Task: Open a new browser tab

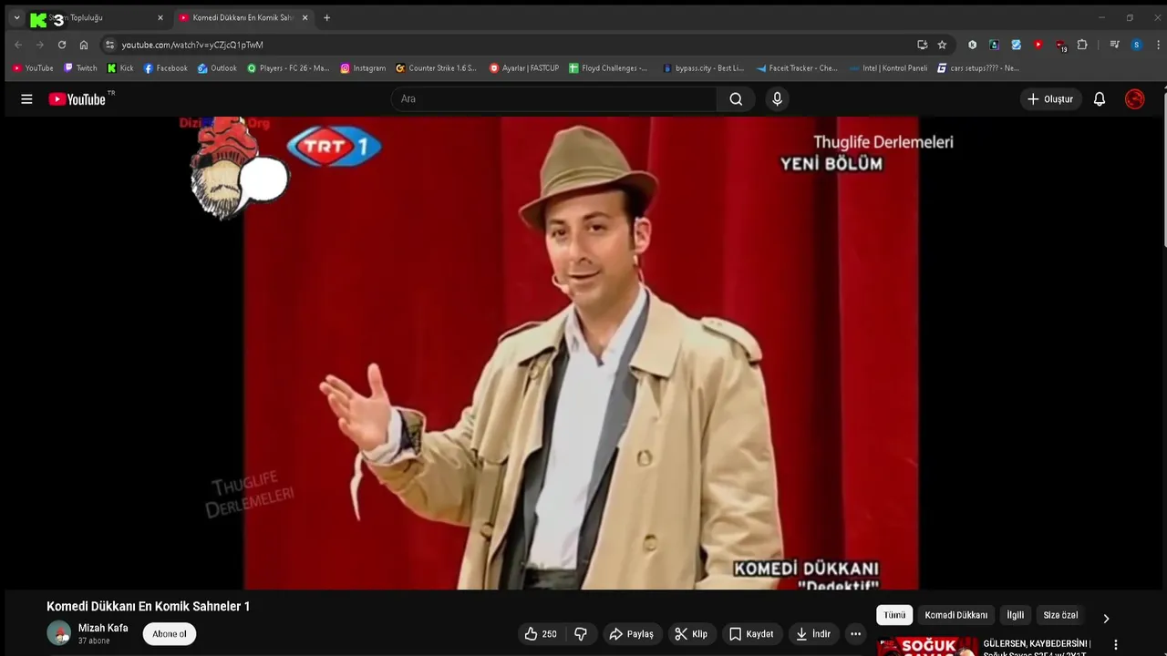Action: 326,17
